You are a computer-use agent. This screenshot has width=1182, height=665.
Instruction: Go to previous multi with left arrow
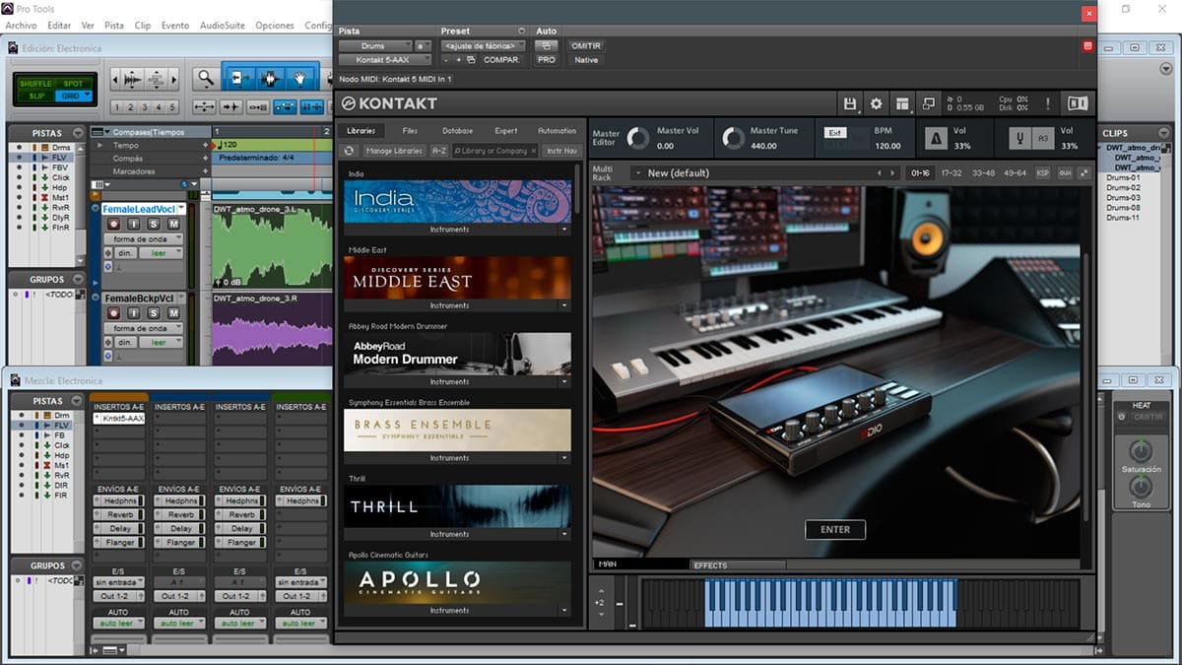click(x=880, y=173)
